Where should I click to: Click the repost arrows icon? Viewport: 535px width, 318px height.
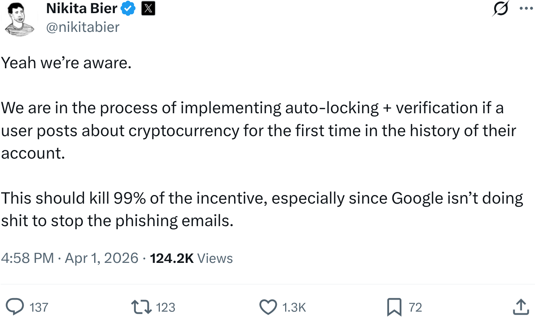coord(141,307)
